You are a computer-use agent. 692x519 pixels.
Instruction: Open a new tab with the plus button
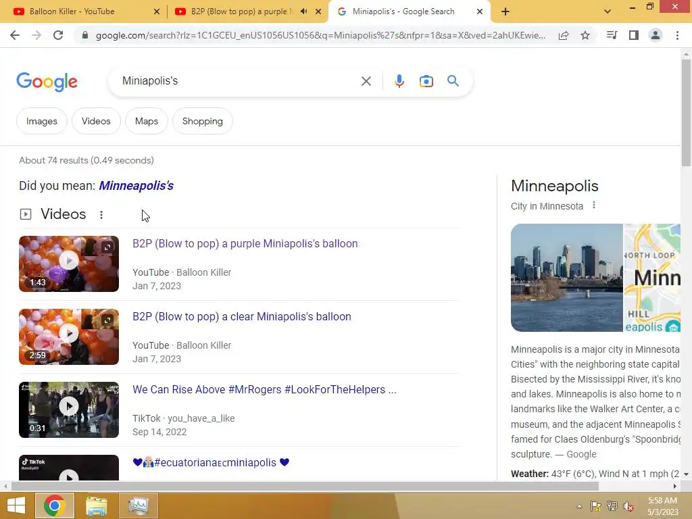coord(505,11)
